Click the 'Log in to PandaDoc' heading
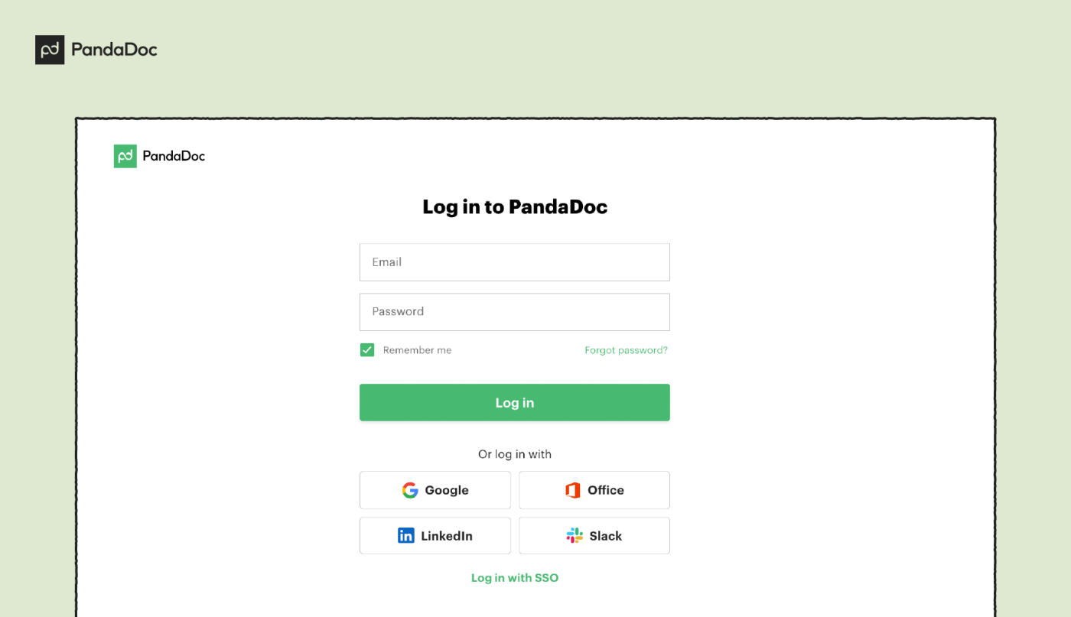The width and height of the screenshot is (1071, 617). [515, 206]
